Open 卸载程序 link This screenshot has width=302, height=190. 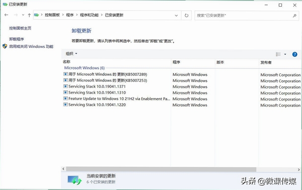(17, 39)
